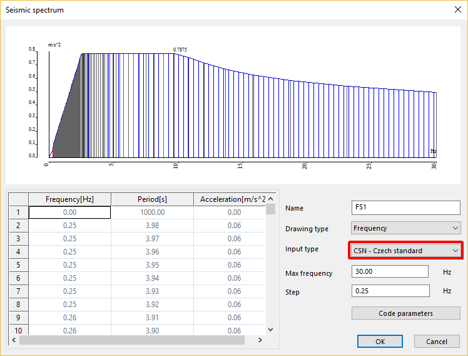The height and width of the screenshot is (356, 468).
Task: Select the Frequency[Hz] column header
Action: click(x=69, y=199)
